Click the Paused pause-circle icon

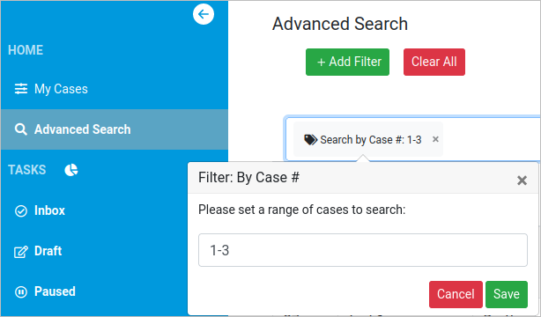(20, 291)
